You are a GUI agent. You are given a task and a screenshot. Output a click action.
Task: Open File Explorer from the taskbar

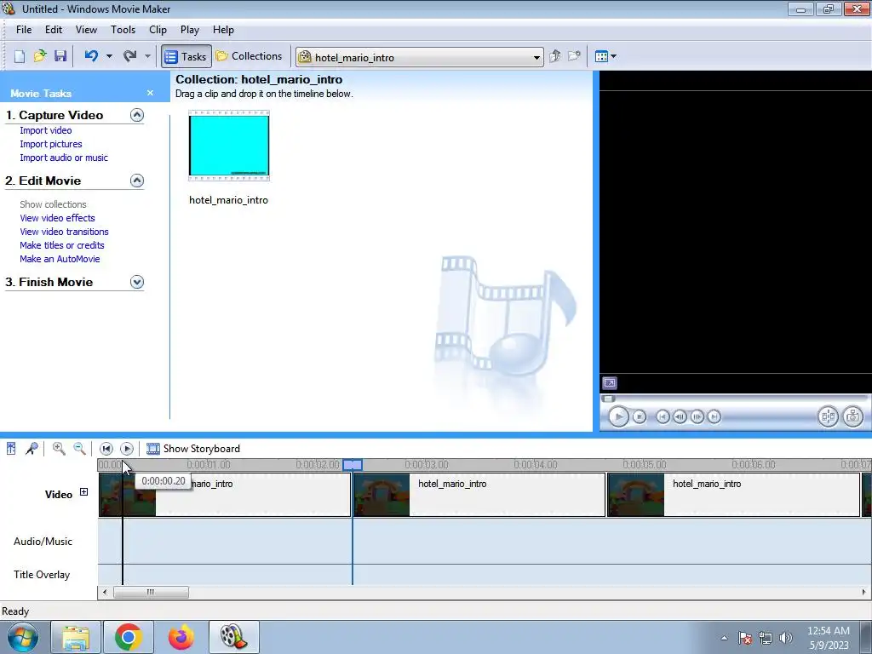pyautogui.click(x=76, y=637)
